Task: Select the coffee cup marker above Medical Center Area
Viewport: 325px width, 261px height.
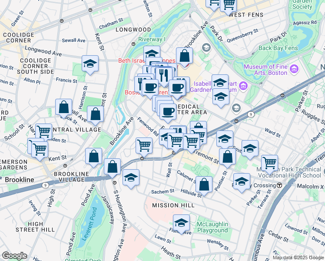Action: (x=168, y=112)
